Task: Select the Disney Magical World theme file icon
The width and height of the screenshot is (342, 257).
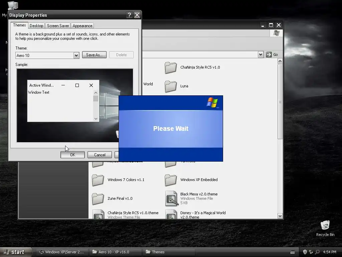Action: pos(172,214)
